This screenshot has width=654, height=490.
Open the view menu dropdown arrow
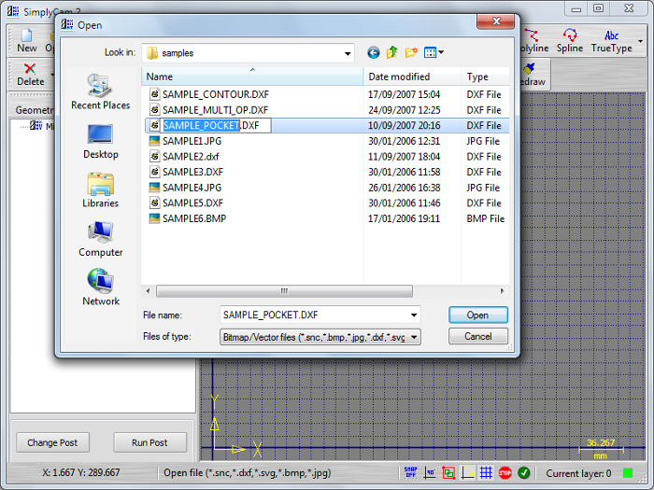click(441, 53)
